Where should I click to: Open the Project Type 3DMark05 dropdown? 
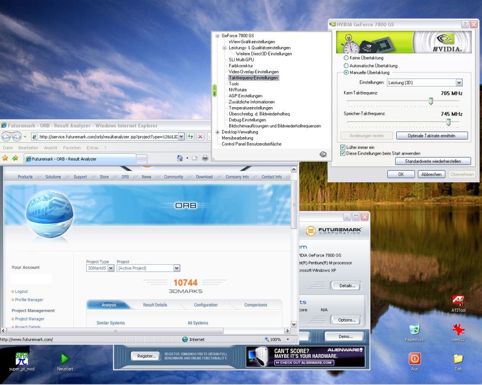coord(111,268)
